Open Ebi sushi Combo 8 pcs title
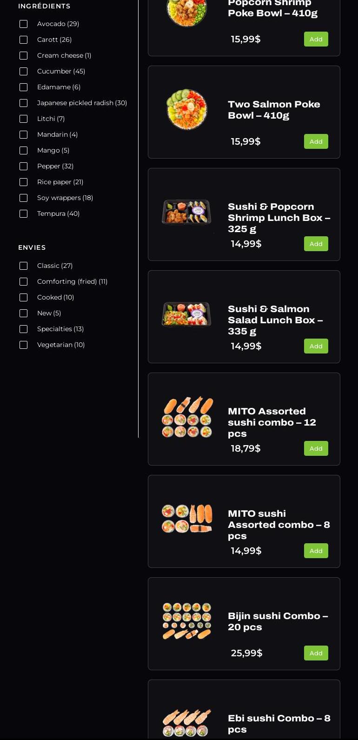This screenshot has height=740, width=358. [279, 724]
